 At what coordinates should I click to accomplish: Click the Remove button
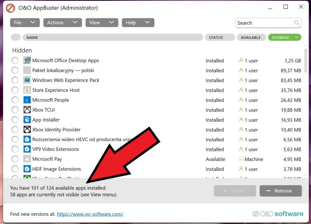coord(280,191)
